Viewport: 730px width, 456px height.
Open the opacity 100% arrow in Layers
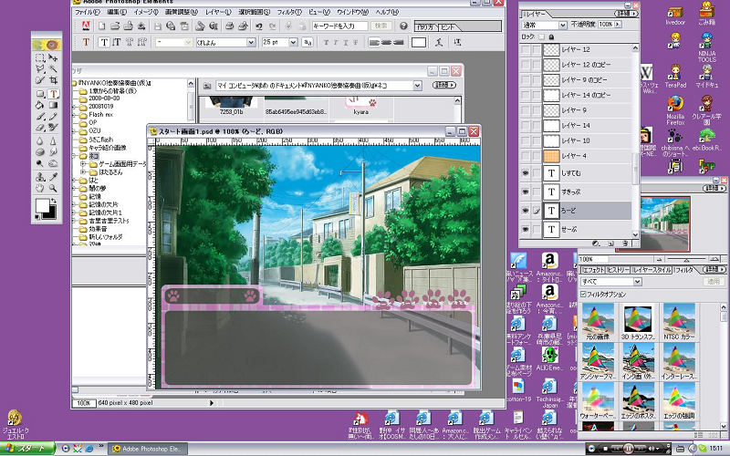pos(618,25)
